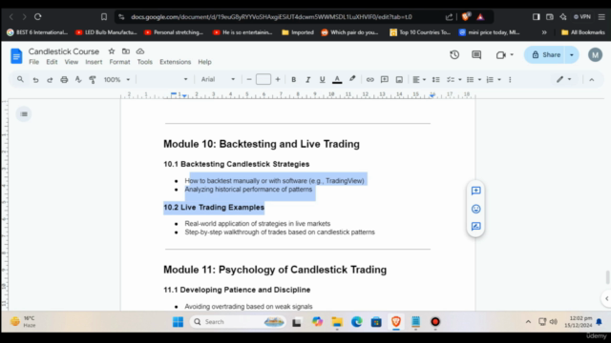Collapse the menus with the chevron

tap(592, 80)
